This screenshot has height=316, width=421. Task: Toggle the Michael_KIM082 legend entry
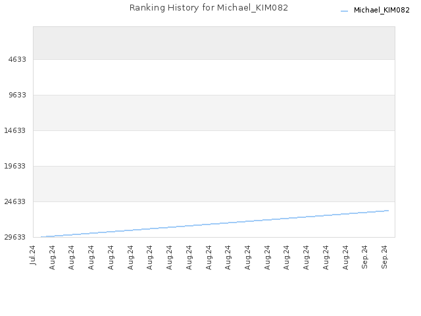[x=375, y=11]
